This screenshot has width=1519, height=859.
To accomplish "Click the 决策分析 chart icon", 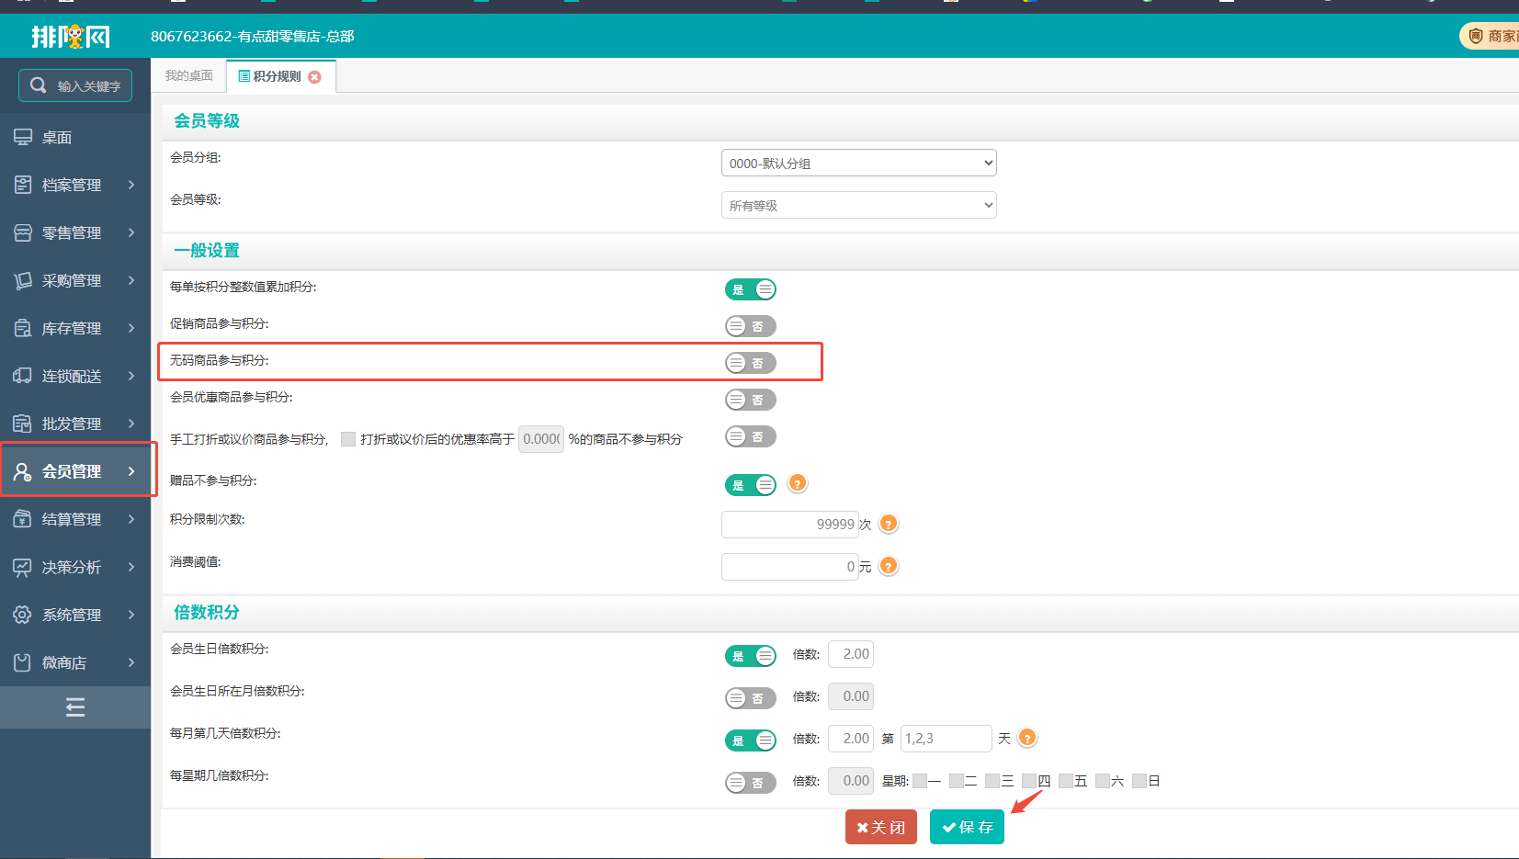I will (23, 567).
